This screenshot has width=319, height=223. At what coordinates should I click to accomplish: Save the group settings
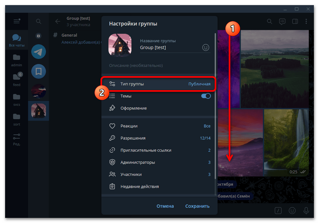(x=197, y=206)
